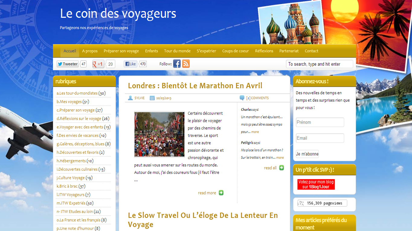
Task: Open the Le coin des voyageurs site title
Action: (118, 14)
